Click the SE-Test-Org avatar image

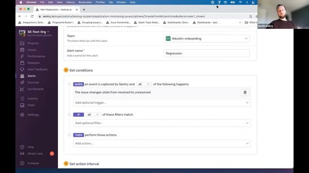point(22,33)
